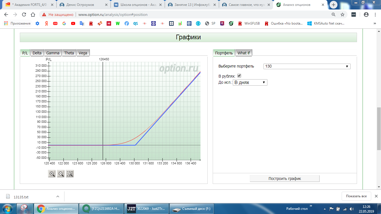Viewport: 381px width, 214px height.
Task: Open Приложения apps shortcut
Action: tap(17, 23)
